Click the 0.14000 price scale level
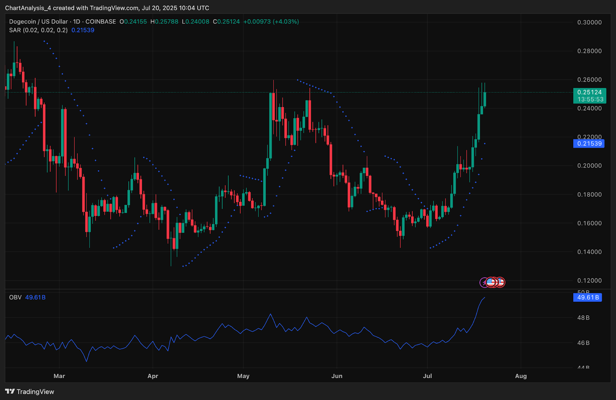616x400 pixels. [x=589, y=252]
